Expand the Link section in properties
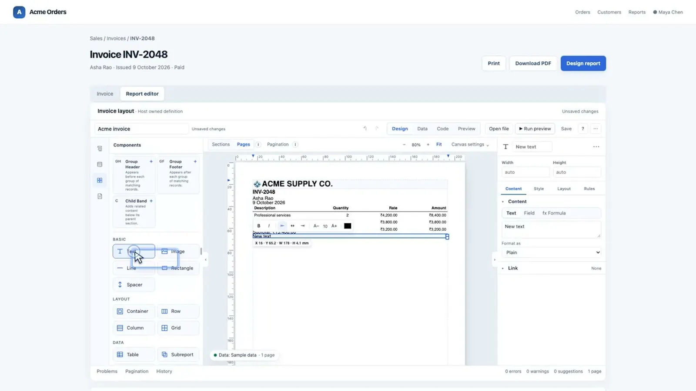Image resolution: width=696 pixels, height=391 pixels. (x=503, y=268)
